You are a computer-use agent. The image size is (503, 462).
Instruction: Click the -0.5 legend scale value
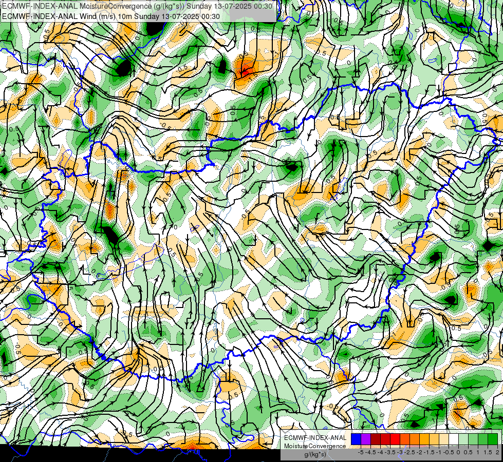(449, 452)
